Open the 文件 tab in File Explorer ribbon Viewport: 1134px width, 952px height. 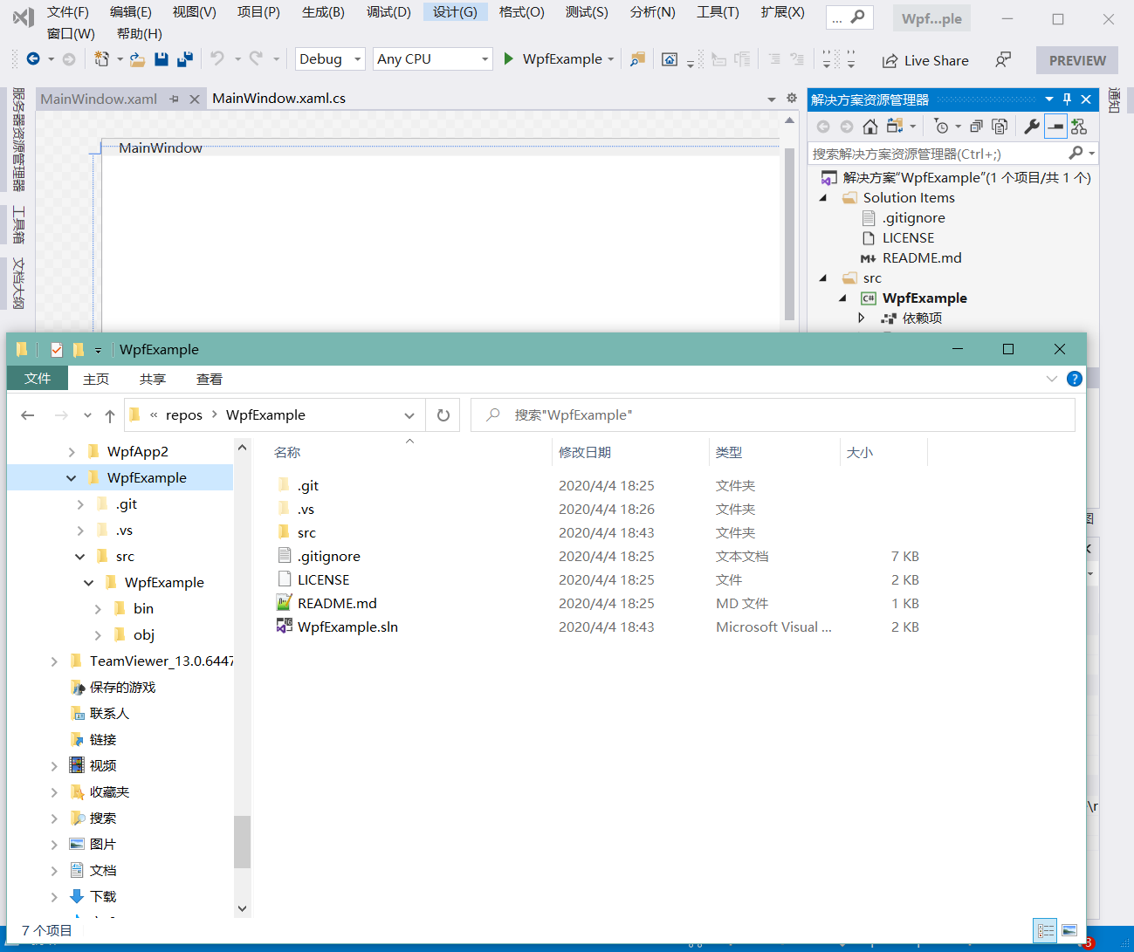pyautogui.click(x=38, y=379)
